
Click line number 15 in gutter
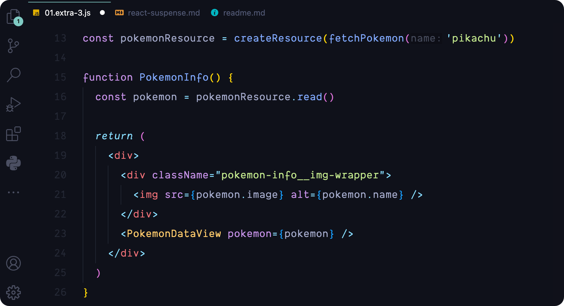[x=60, y=77]
